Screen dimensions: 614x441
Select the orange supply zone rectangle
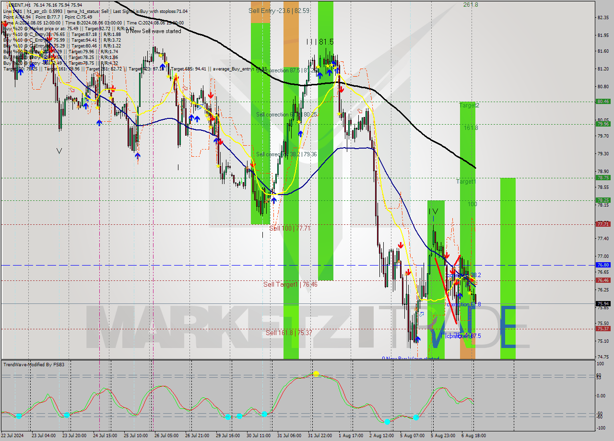pos(292,48)
